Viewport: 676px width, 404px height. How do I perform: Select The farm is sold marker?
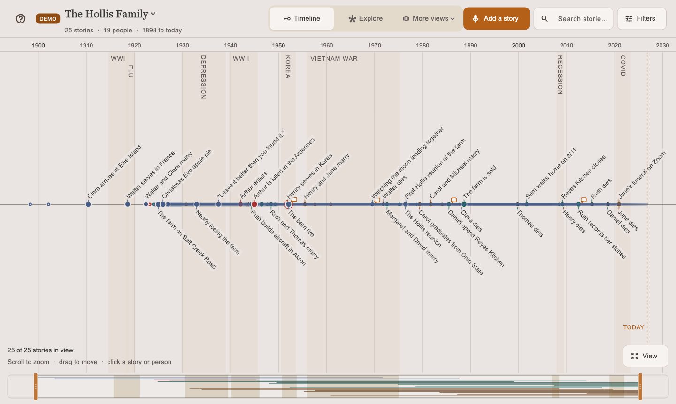pyautogui.click(x=464, y=204)
